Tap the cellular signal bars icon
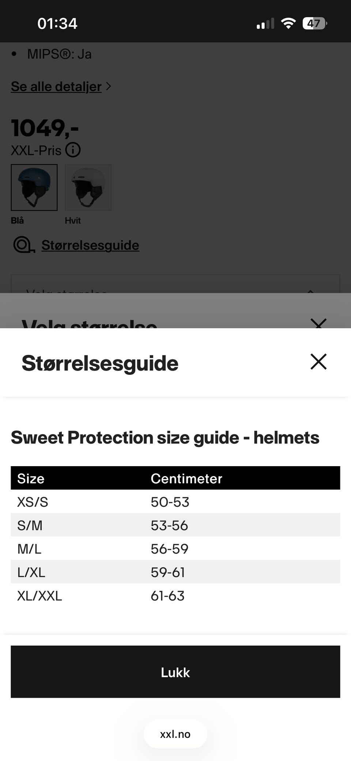The width and height of the screenshot is (351, 761). pyautogui.click(x=265, y=23)
